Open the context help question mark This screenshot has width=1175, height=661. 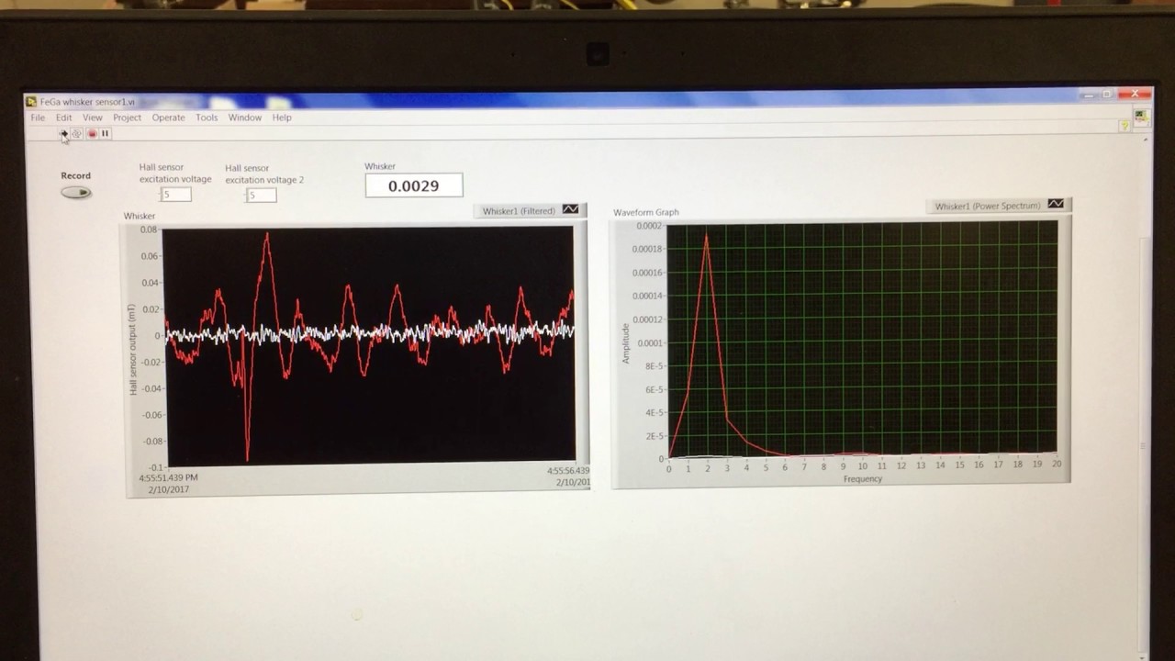coord(1124,126)
